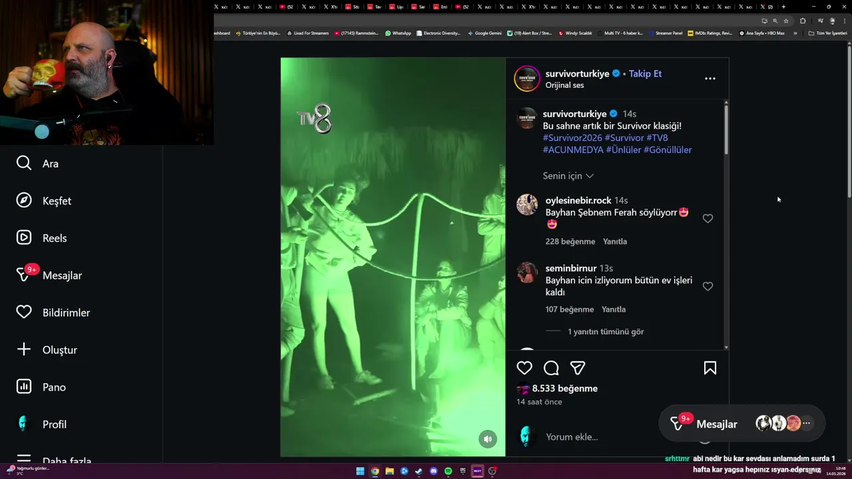Open survivorturkiye profile picture in header
The height and width of the screenshot is (479, 852).
point(527,79)
